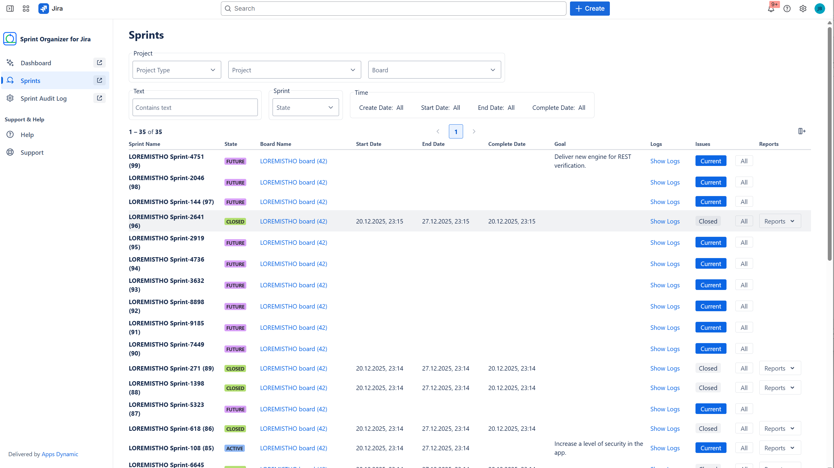Toggle Current issues for Sprint-2046
Image resolution: width=834 pixels, height=468 pixels.
[710, 182]
